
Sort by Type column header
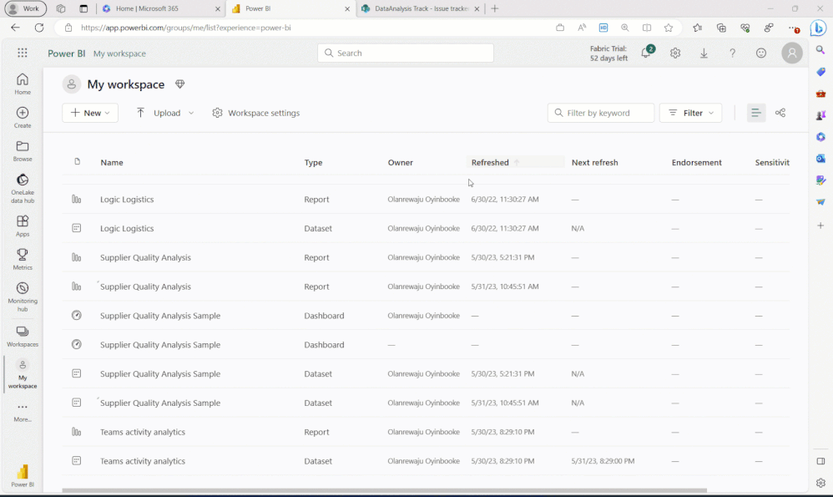tap(313, 162)
